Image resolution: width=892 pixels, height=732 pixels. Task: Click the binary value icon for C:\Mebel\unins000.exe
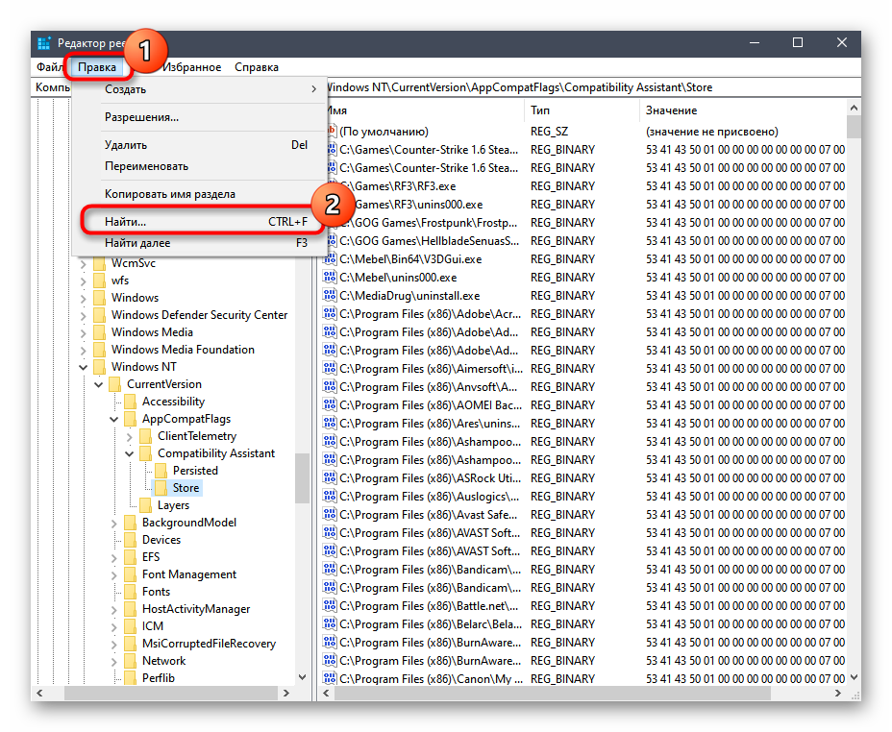(332, 278)
